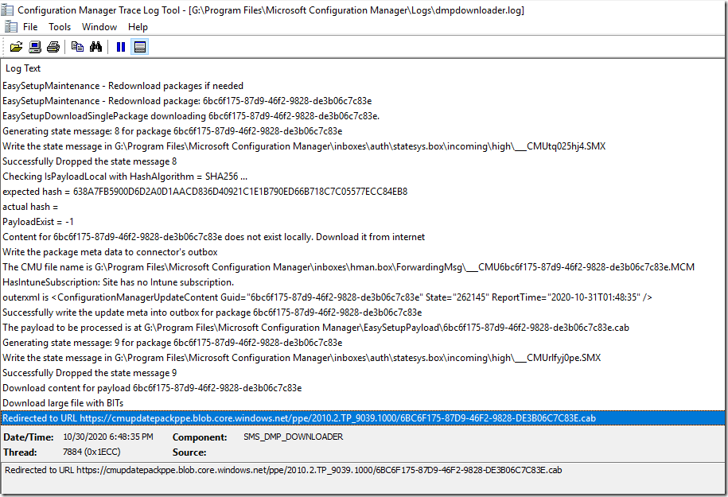Select the 'Download large file with BITs' line
728x497 pixels.
tap(364, 403)
